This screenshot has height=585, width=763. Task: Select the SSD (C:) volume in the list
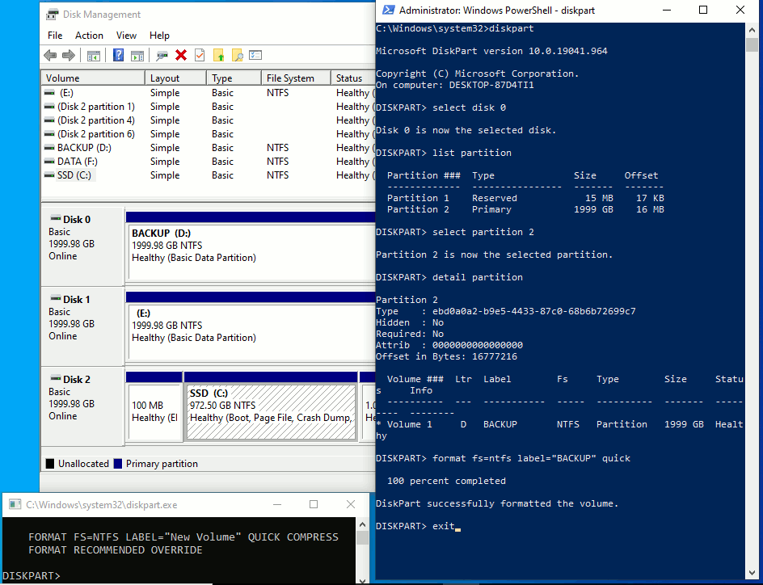tap(209, 175)
